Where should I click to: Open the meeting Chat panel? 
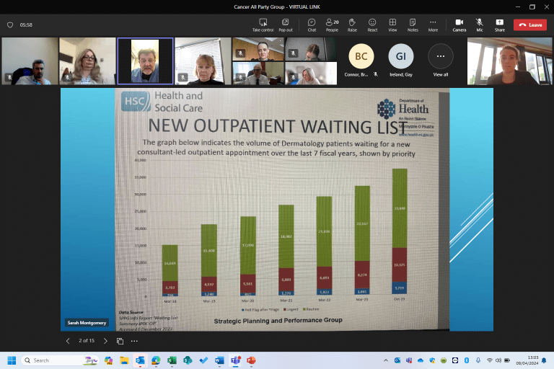312,25
